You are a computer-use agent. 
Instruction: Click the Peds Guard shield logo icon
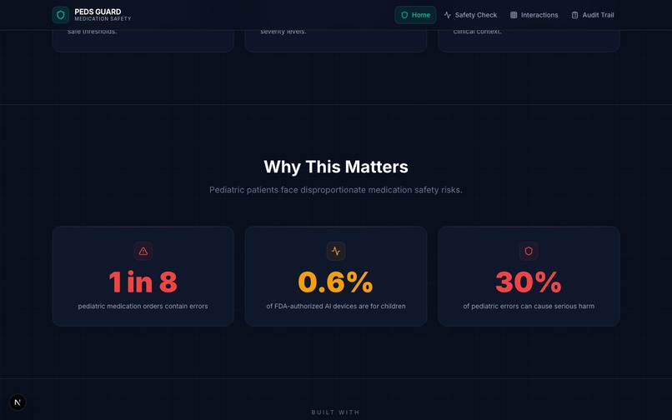pyautogui.click(x=60, y=15)
